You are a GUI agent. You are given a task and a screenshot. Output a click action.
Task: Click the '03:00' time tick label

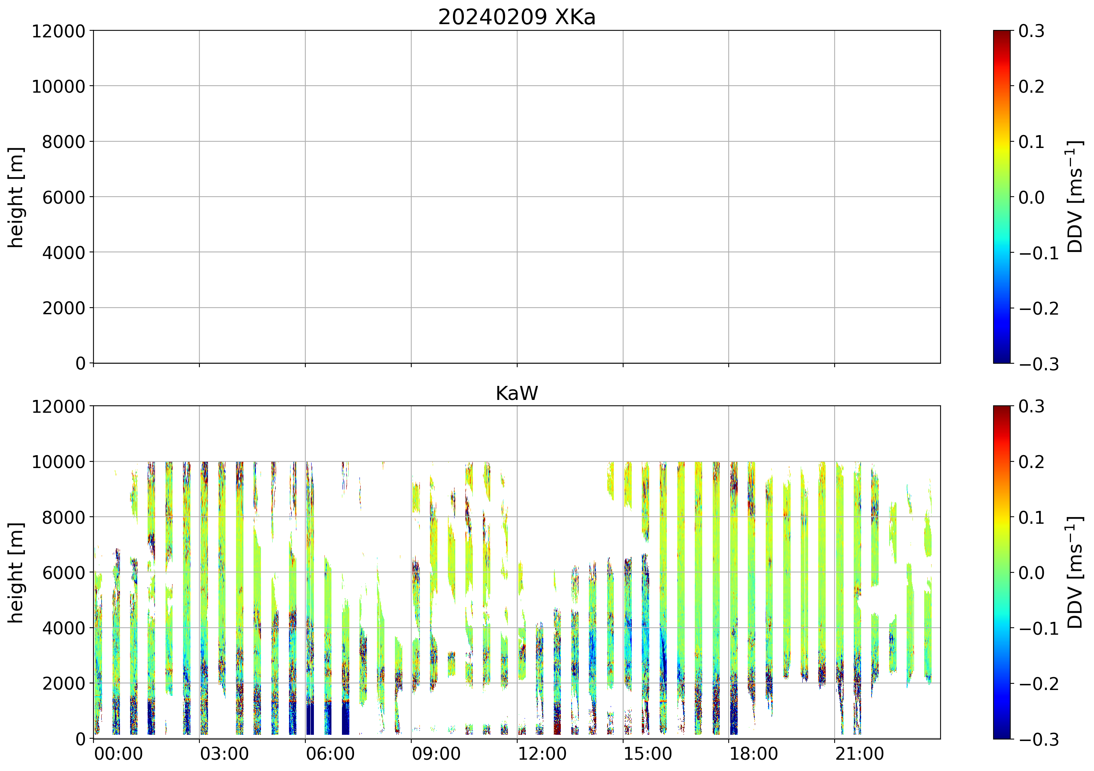click(224, 754)
